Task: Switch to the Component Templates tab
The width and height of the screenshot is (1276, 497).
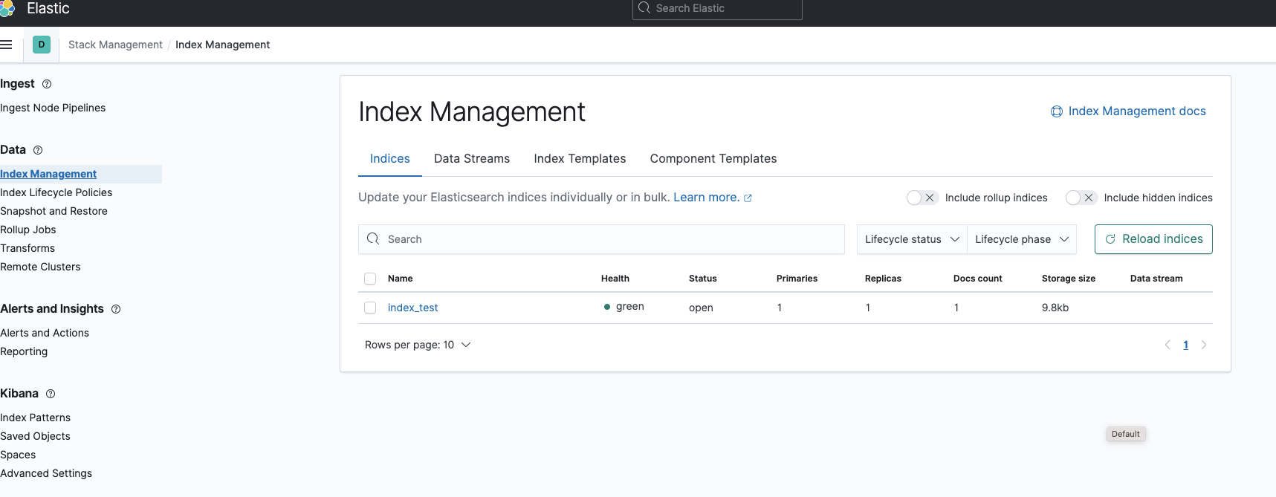Action: click(713, 159)
